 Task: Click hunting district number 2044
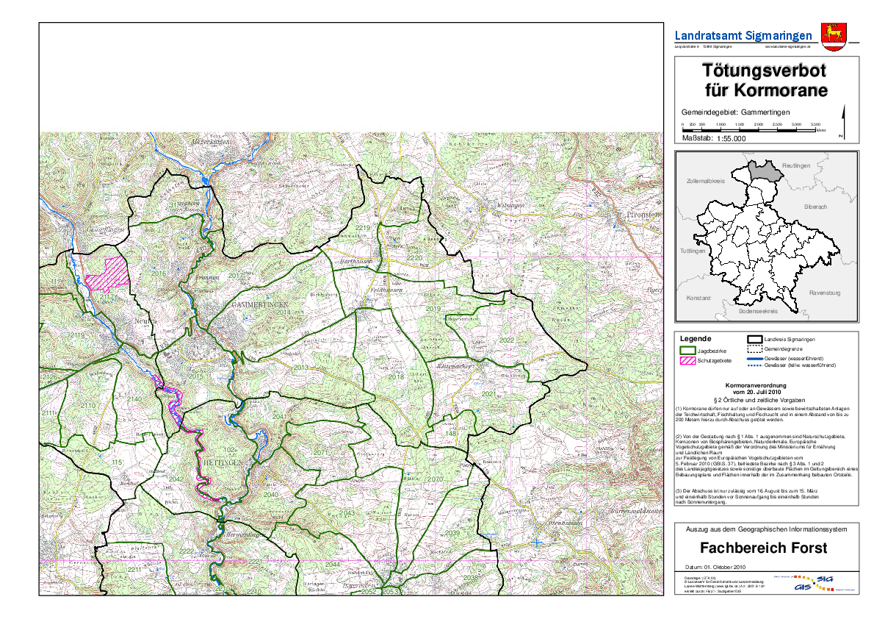332,565
